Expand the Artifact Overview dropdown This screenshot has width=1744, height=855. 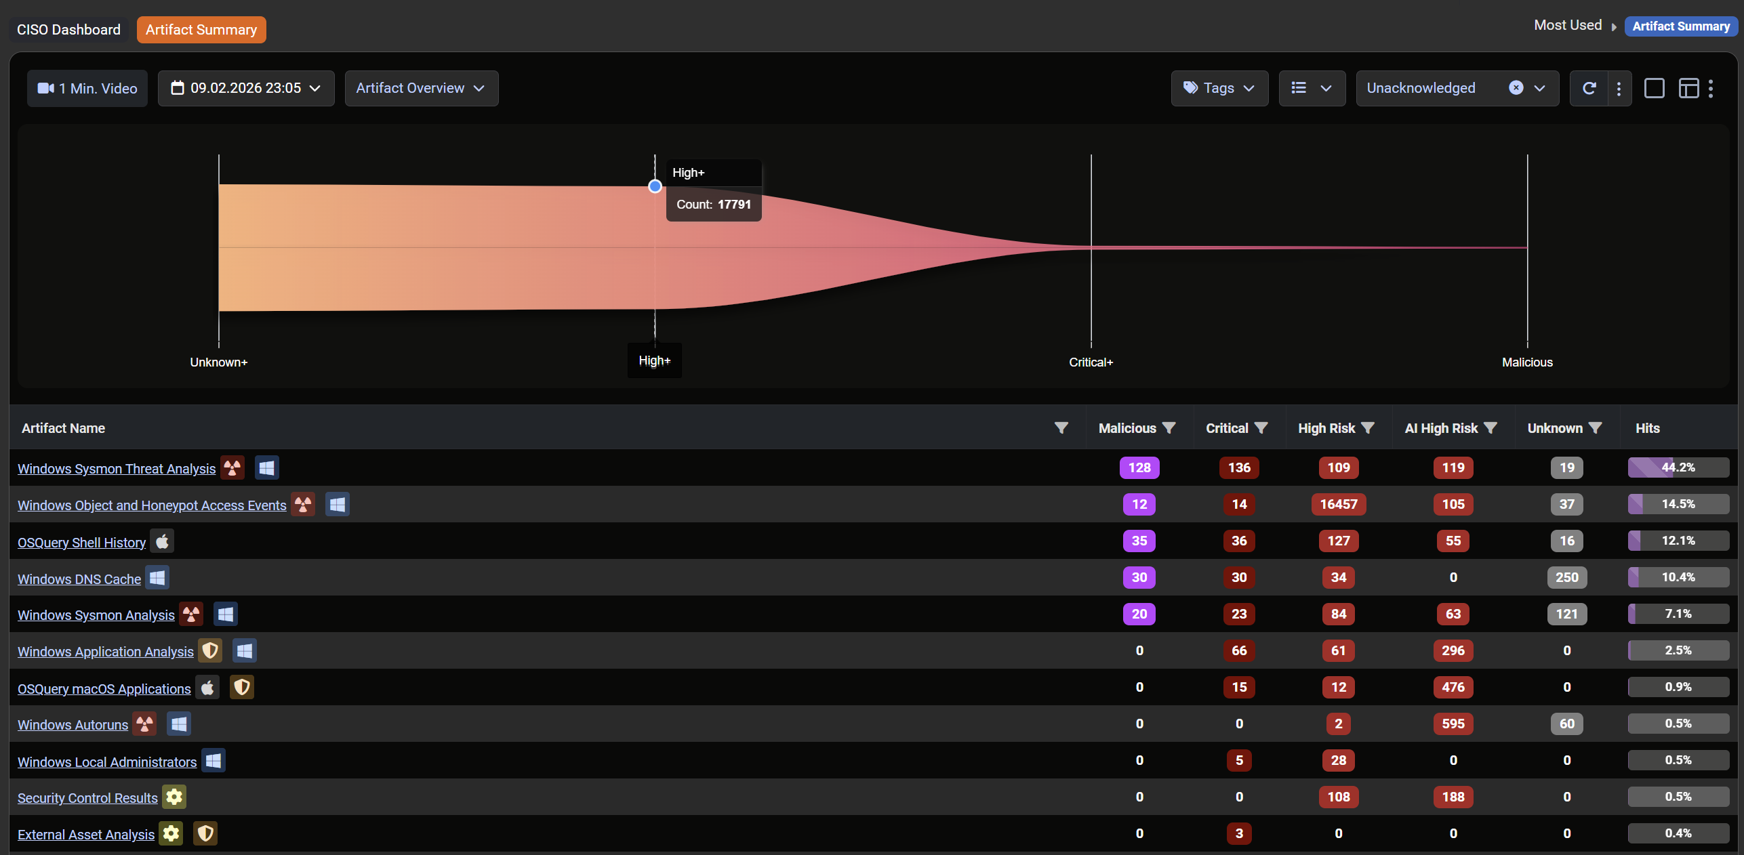421,88
